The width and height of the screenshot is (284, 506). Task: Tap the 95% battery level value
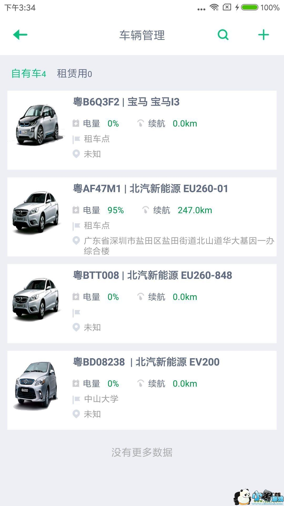tap(115, 210)
